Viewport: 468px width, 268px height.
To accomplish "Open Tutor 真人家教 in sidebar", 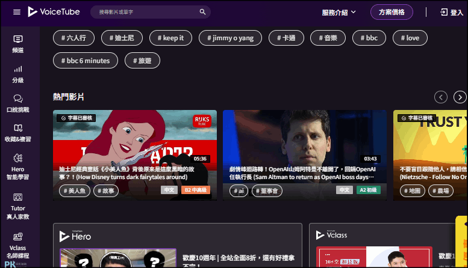I will 18,206.
